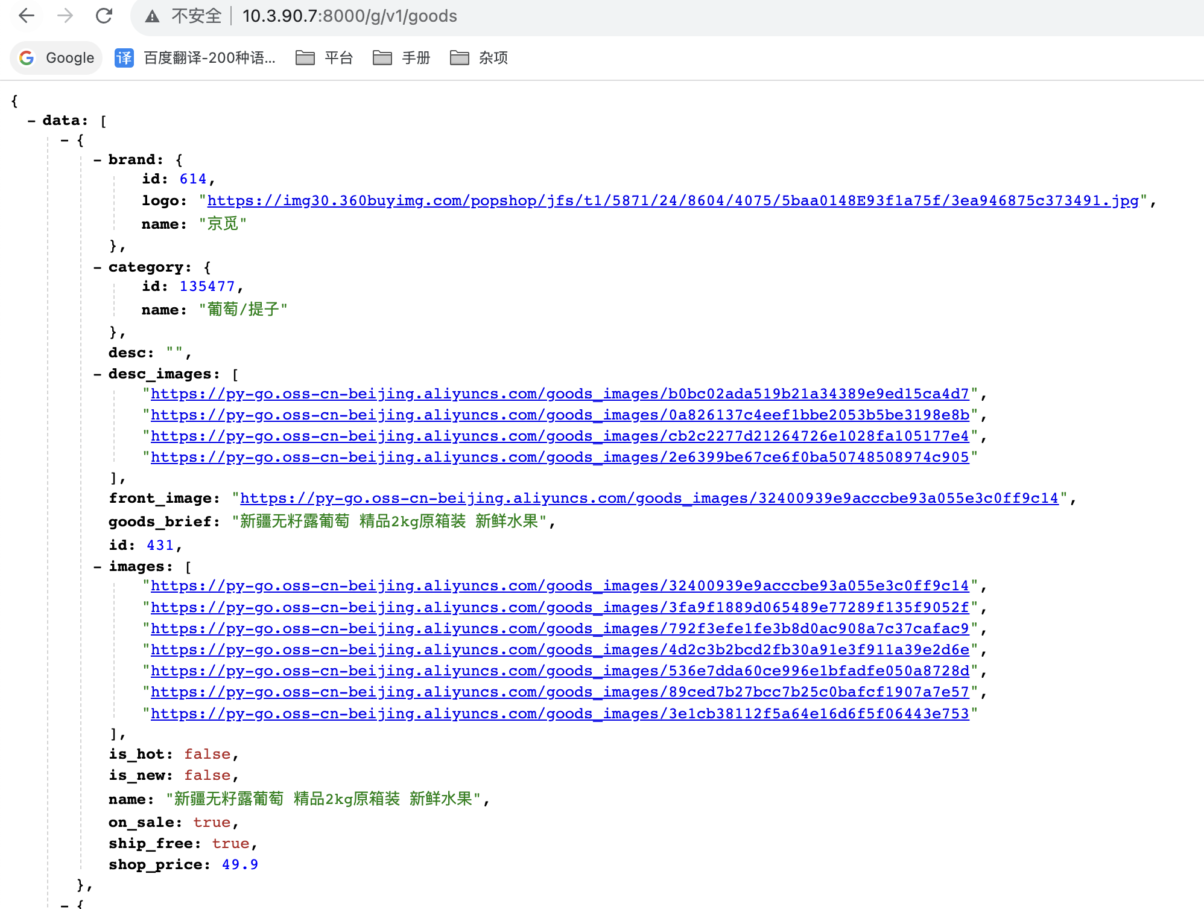Click brand name value 京觅

pos(223,224)
